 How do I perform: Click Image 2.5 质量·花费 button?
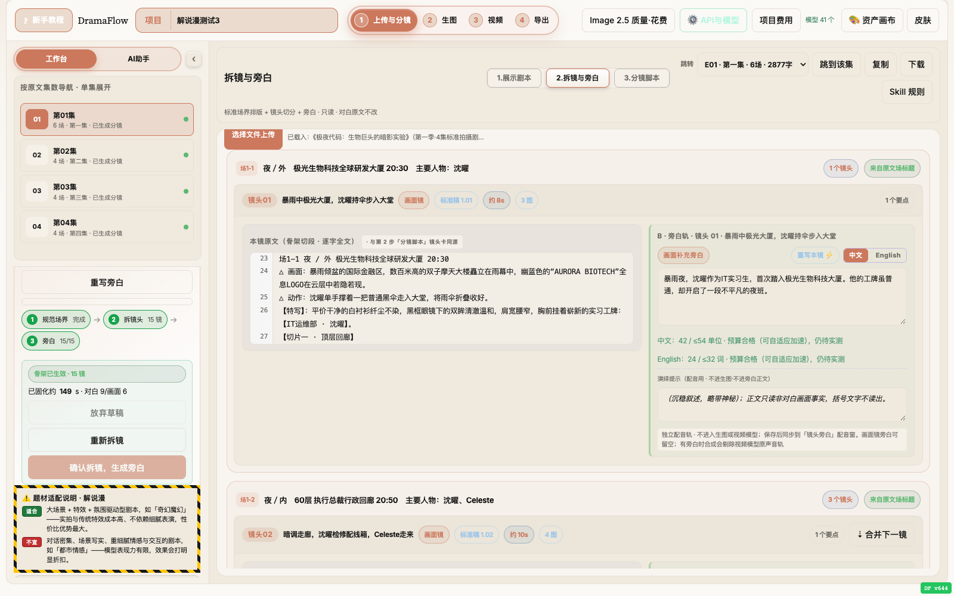click(628, 20)
